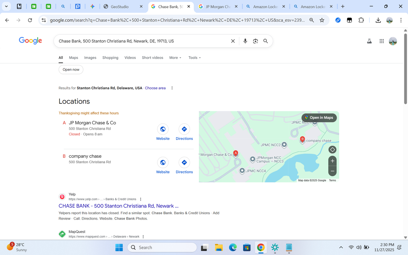
Task: Toggle the Open now filter chip
Action: pyautogui.click(x=71, y=69)
